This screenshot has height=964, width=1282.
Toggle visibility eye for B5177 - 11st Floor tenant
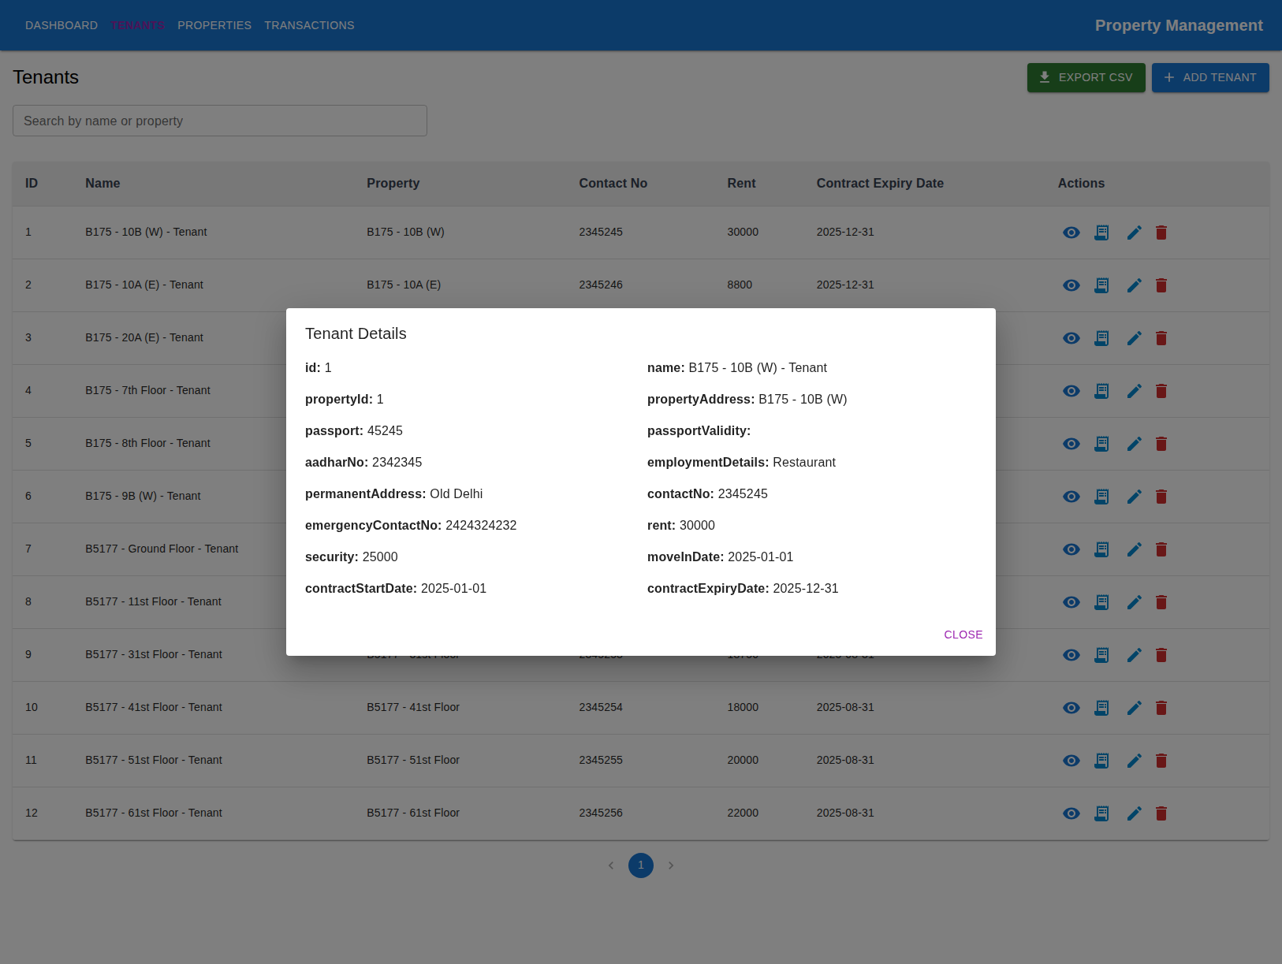pyautogui.click(x=1071, y=601)
